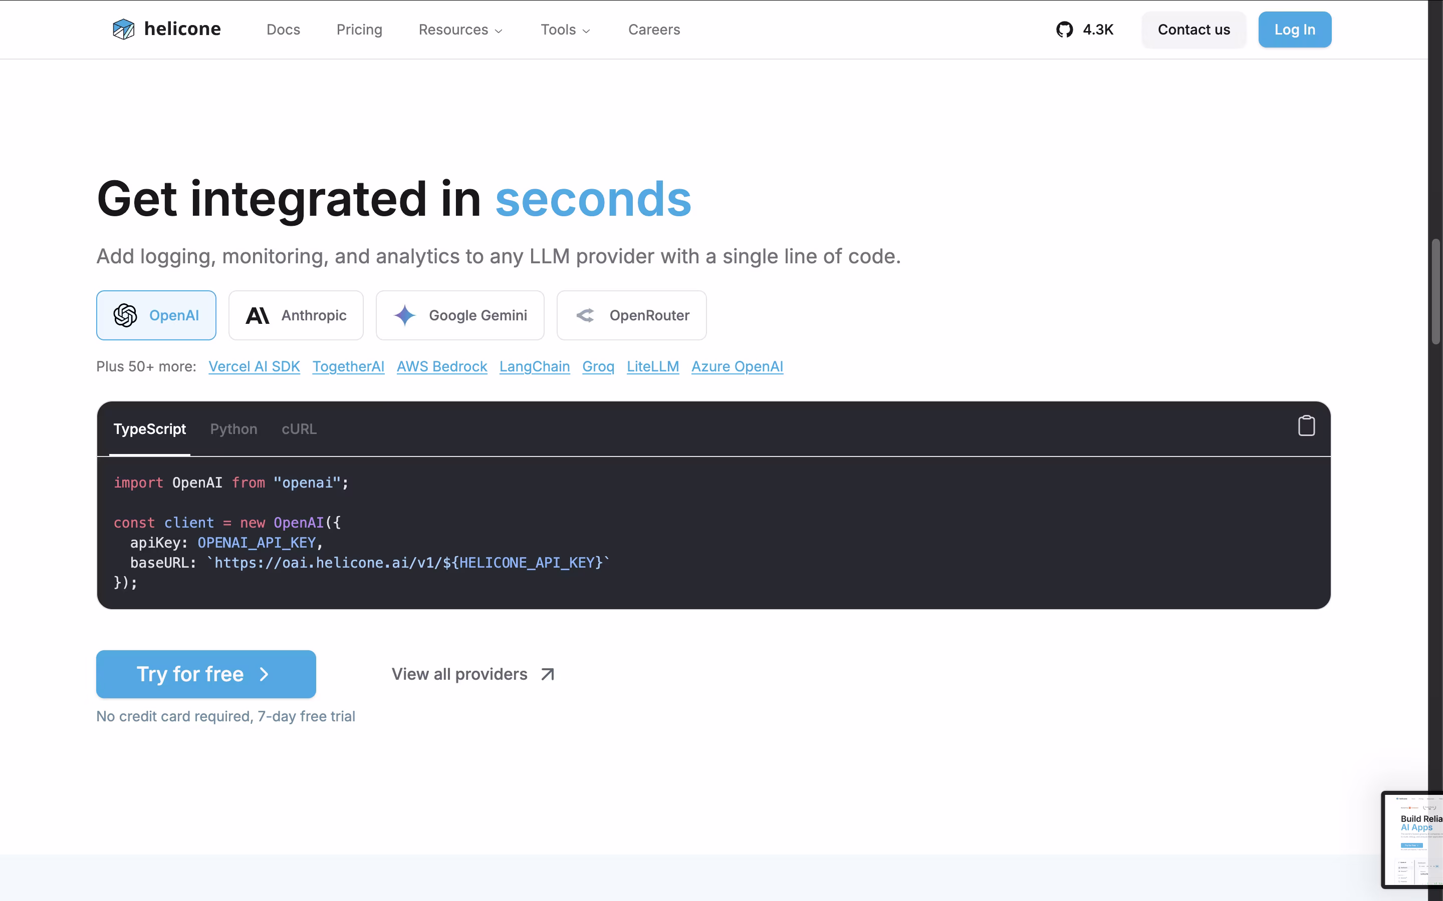
Task: Click the import OpenAI from "openai" line
Action: pos(231,483)
